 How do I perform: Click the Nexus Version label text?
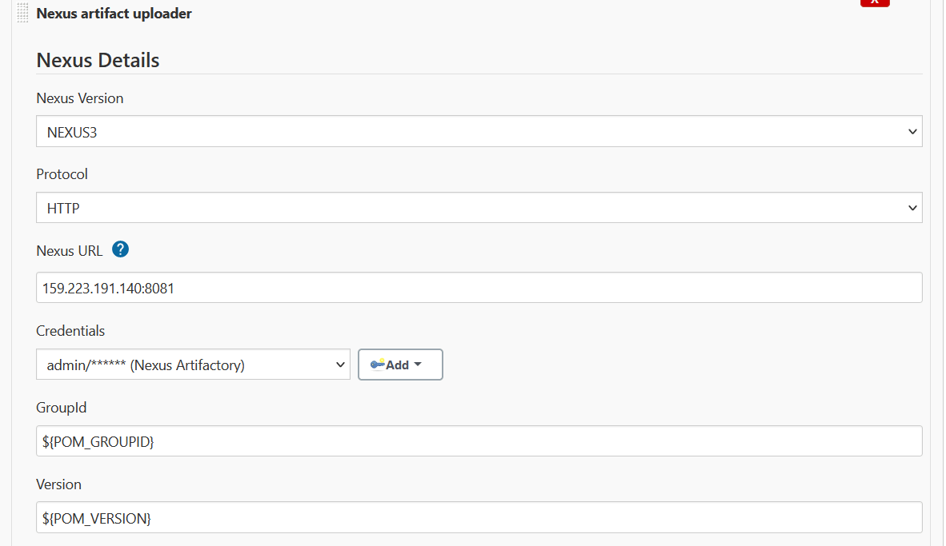pyautogui.click(x=80, y=98)
